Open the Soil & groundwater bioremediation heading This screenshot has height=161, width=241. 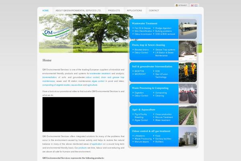(x=152, y=66)
